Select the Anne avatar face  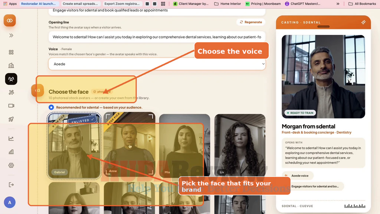point(130,144)
